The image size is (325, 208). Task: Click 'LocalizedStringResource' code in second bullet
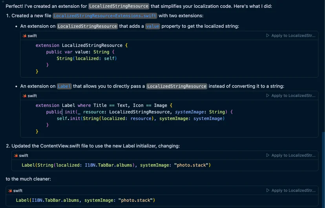point(177,86)
